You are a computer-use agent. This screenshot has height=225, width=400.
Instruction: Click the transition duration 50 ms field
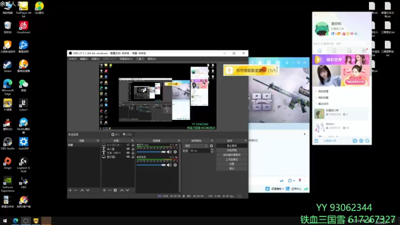(199, 151)
